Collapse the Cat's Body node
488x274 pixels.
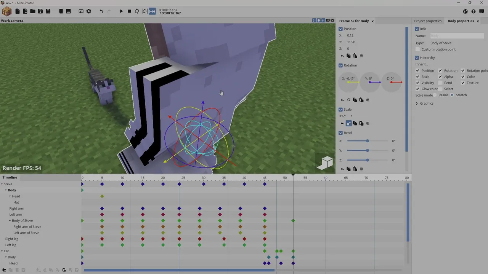coord(6,257)
